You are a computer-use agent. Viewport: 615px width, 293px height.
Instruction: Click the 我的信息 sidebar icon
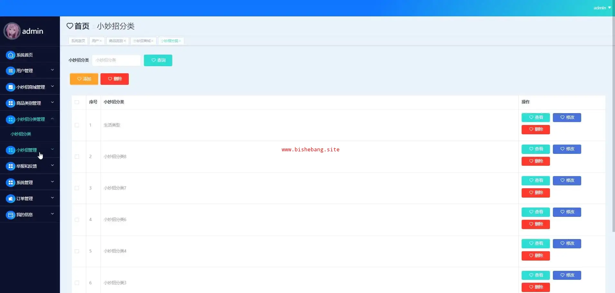point(11,215)
